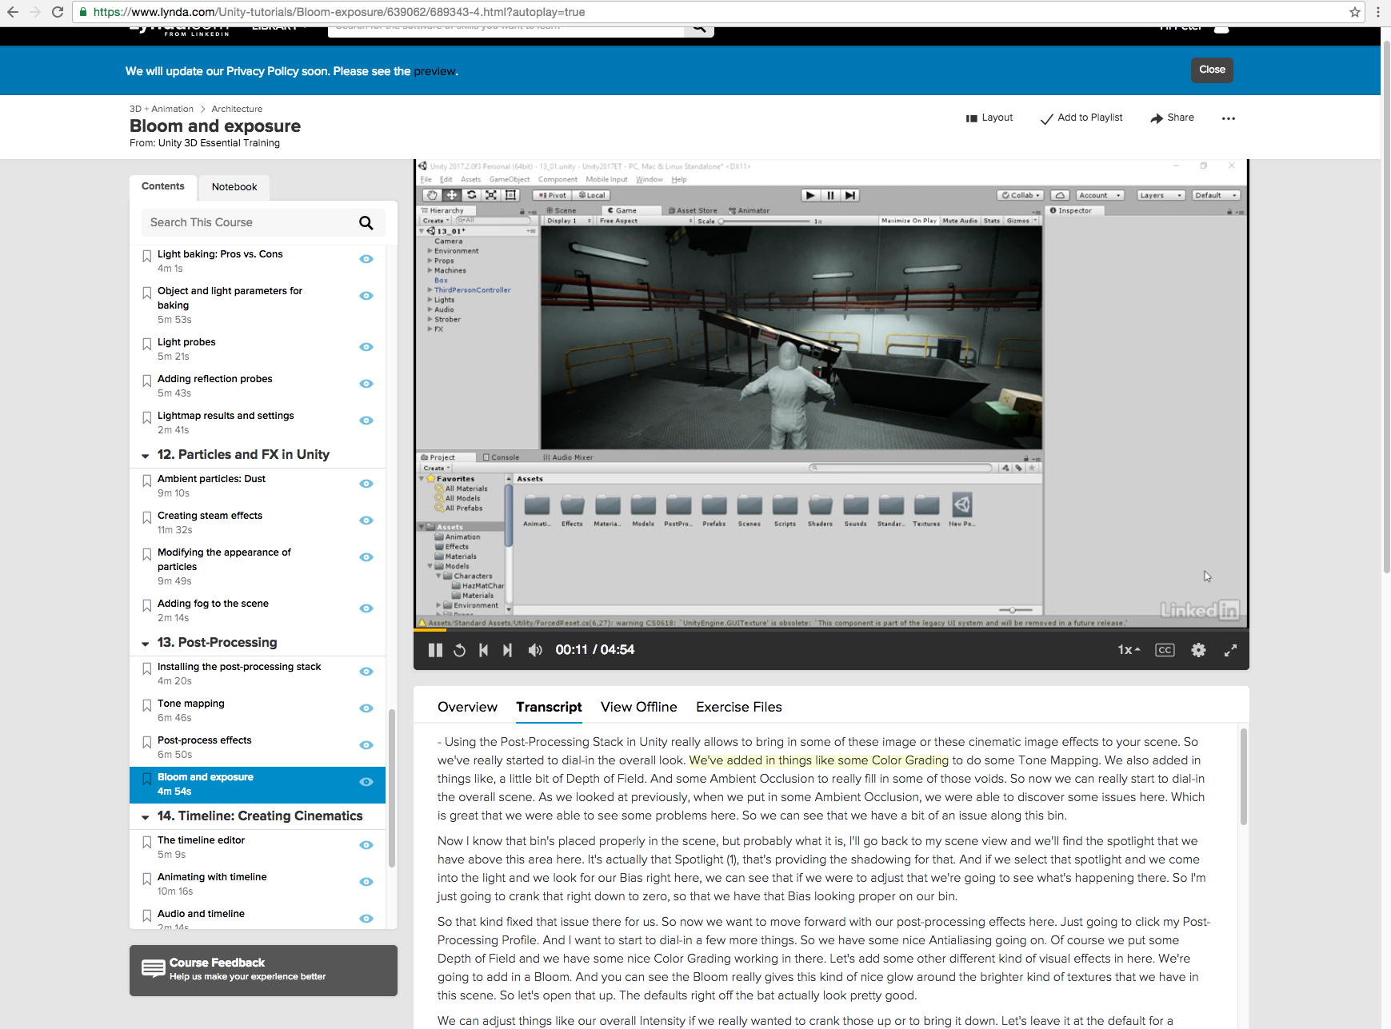Viewport: 1391px width, 1029px height.
Task: Bookmark The timeline editor video
Action: (146, 842)
